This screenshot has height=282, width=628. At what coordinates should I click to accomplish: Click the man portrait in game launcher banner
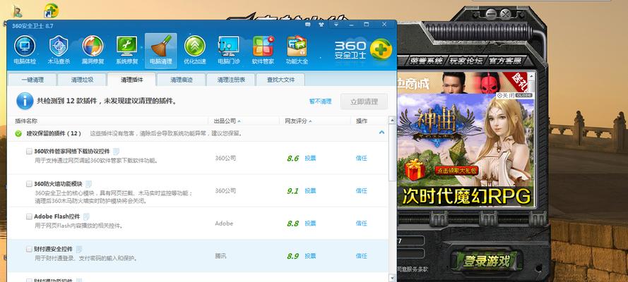click(454, 82)
